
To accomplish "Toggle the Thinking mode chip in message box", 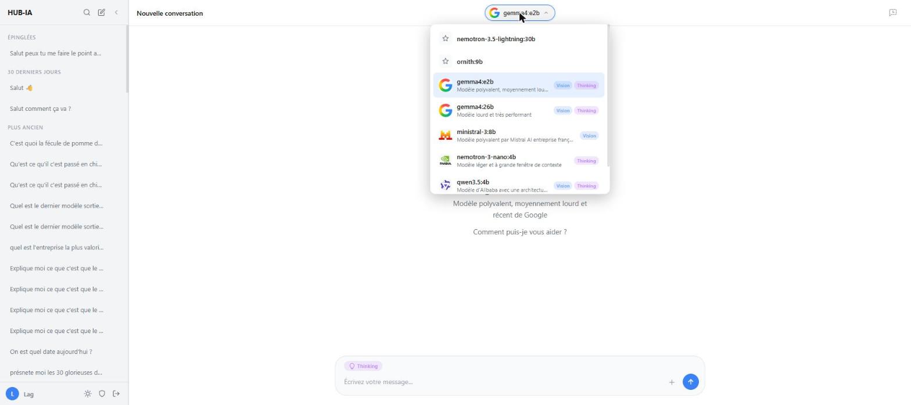I will point(363,366).
